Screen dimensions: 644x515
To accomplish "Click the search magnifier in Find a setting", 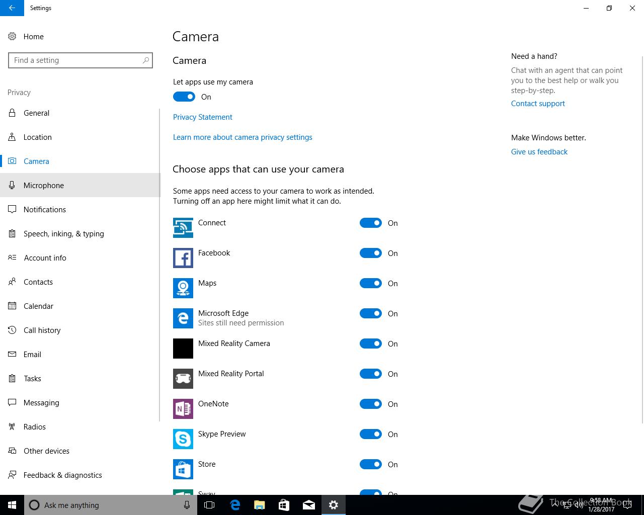I will coord(146,60).
